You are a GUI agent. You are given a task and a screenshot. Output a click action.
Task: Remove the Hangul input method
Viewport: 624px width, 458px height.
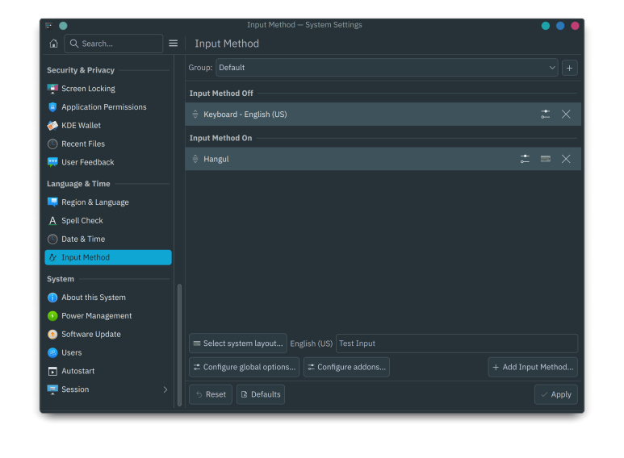point(566,159)
